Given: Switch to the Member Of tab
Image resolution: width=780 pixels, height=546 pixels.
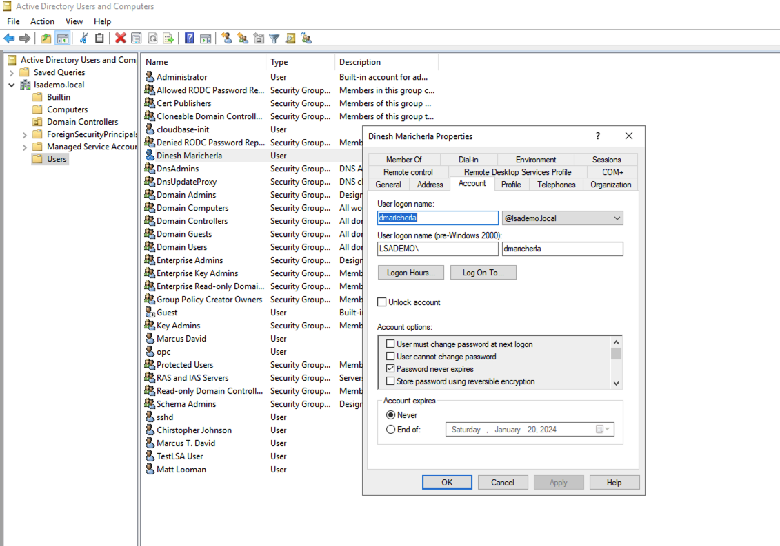Looking at the screenshot, I should pos(403,160).
